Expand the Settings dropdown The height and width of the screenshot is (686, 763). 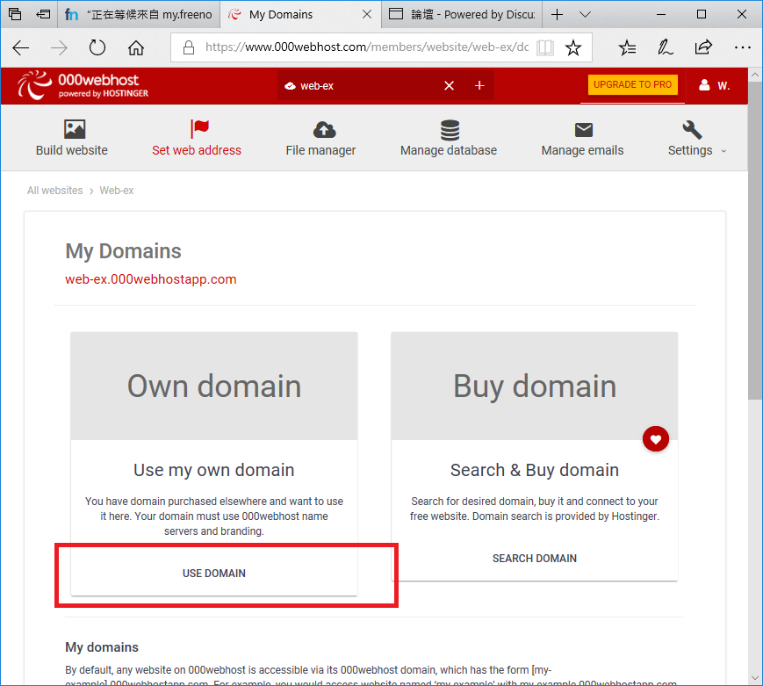point(697,138)
